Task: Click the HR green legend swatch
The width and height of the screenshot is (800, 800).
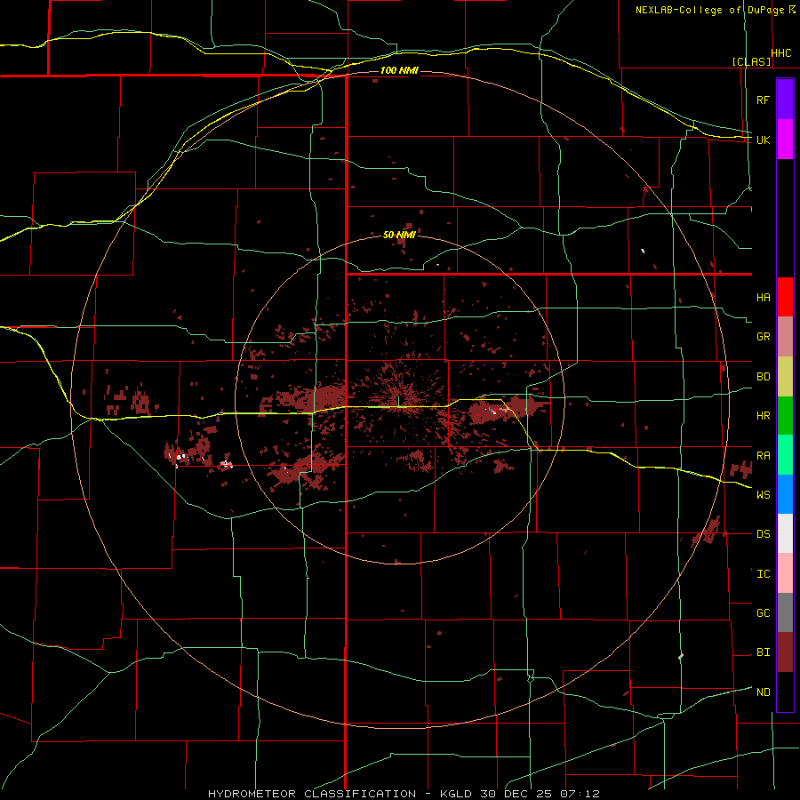Action: [x=785, y=416]
